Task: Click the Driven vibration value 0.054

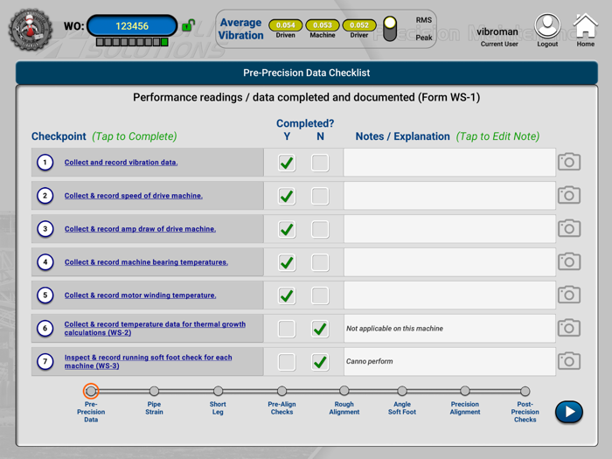Action: coord(285,25)
